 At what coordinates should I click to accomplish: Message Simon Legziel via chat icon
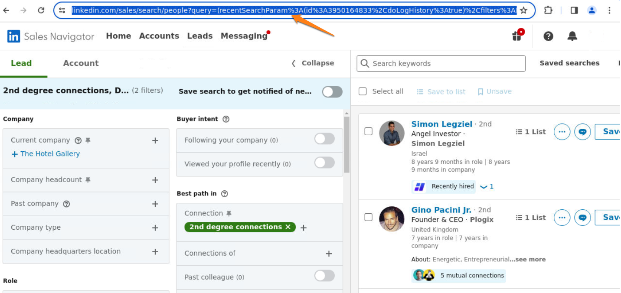(582, 132)
